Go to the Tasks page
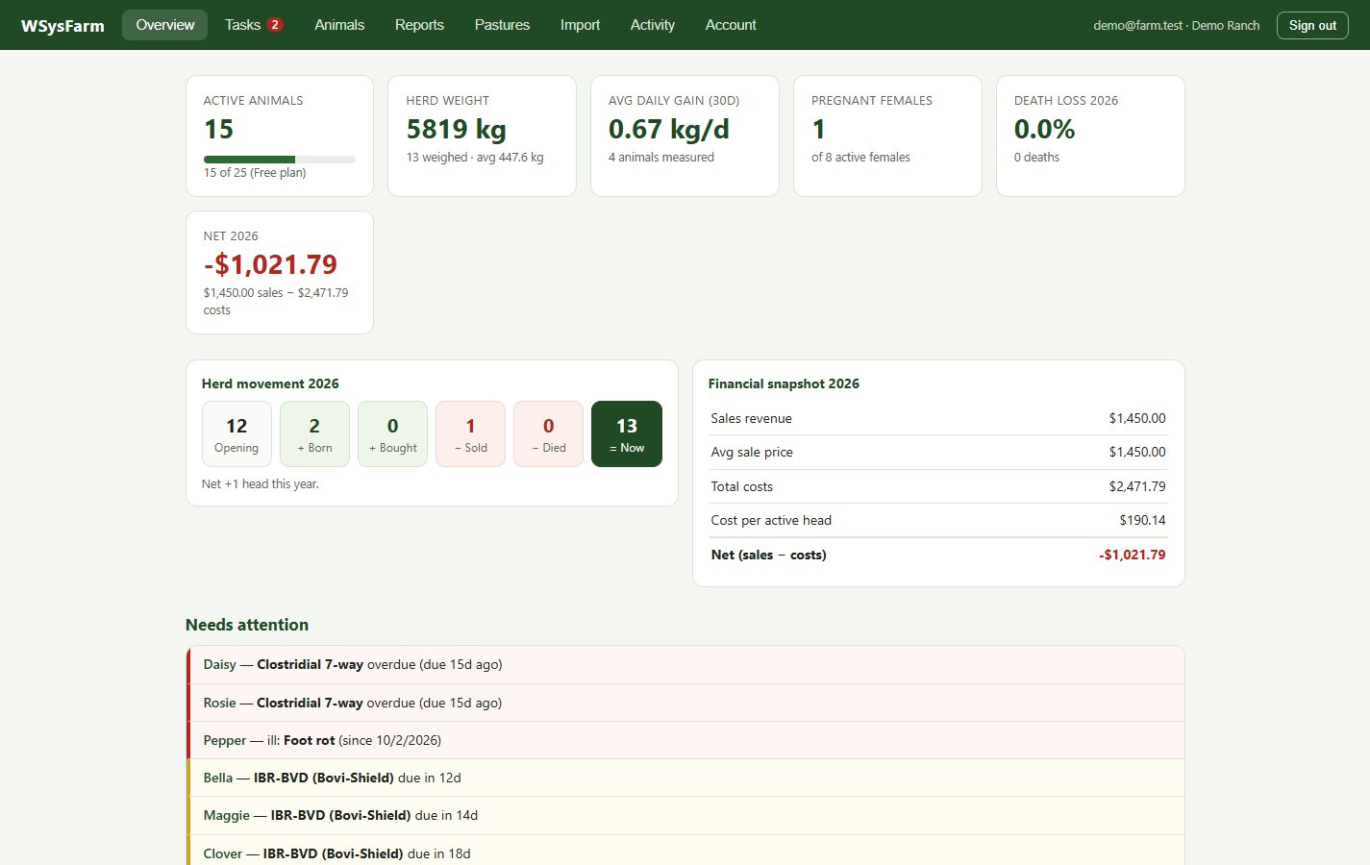1370x865 pixels. click(x=254, y=25)
